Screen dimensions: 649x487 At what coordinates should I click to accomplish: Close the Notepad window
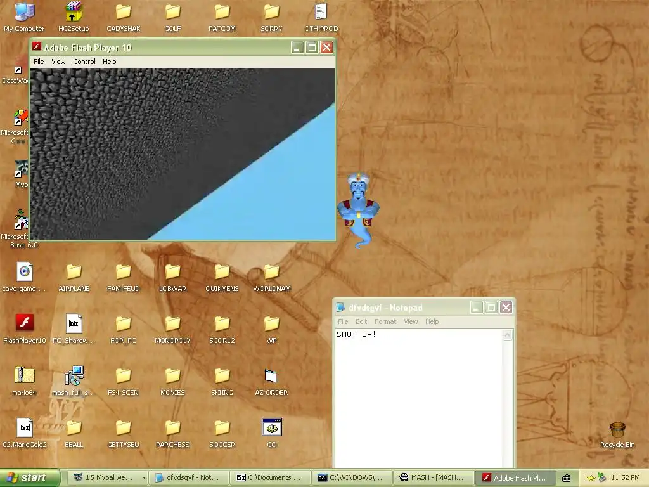pos(506,308)
